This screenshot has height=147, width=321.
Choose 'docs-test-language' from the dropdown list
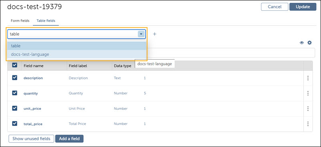[77, 54]
